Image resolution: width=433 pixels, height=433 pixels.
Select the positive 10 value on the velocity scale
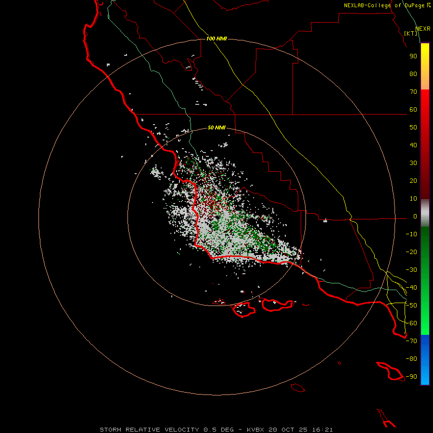point(413,199)
